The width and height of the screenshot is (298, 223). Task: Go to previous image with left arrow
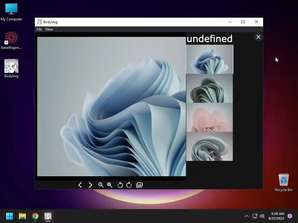[x=80, y=185]
